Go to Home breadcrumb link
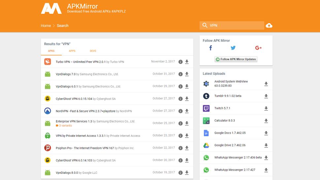Screen dimensions: 320x180 pos(46,26)
